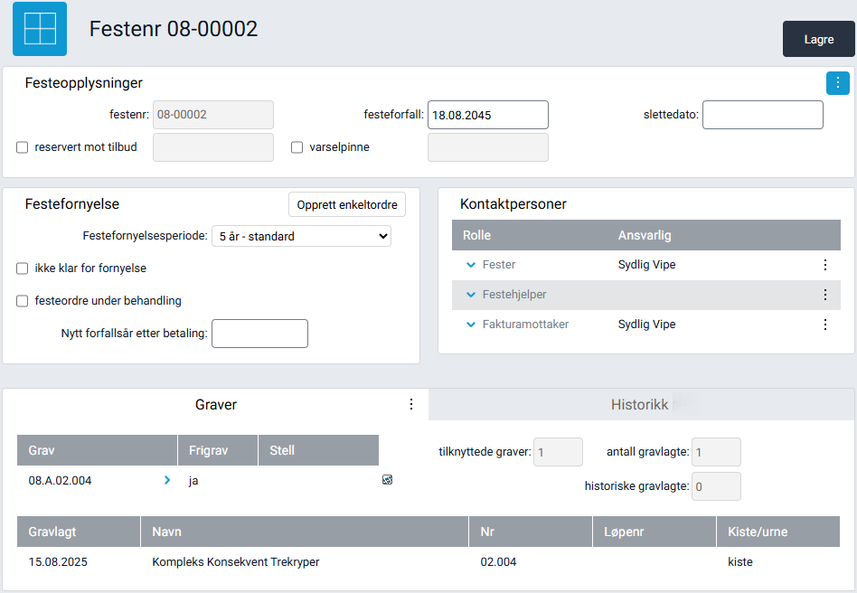Click Opprett enkeltordre button

point(347,205)
